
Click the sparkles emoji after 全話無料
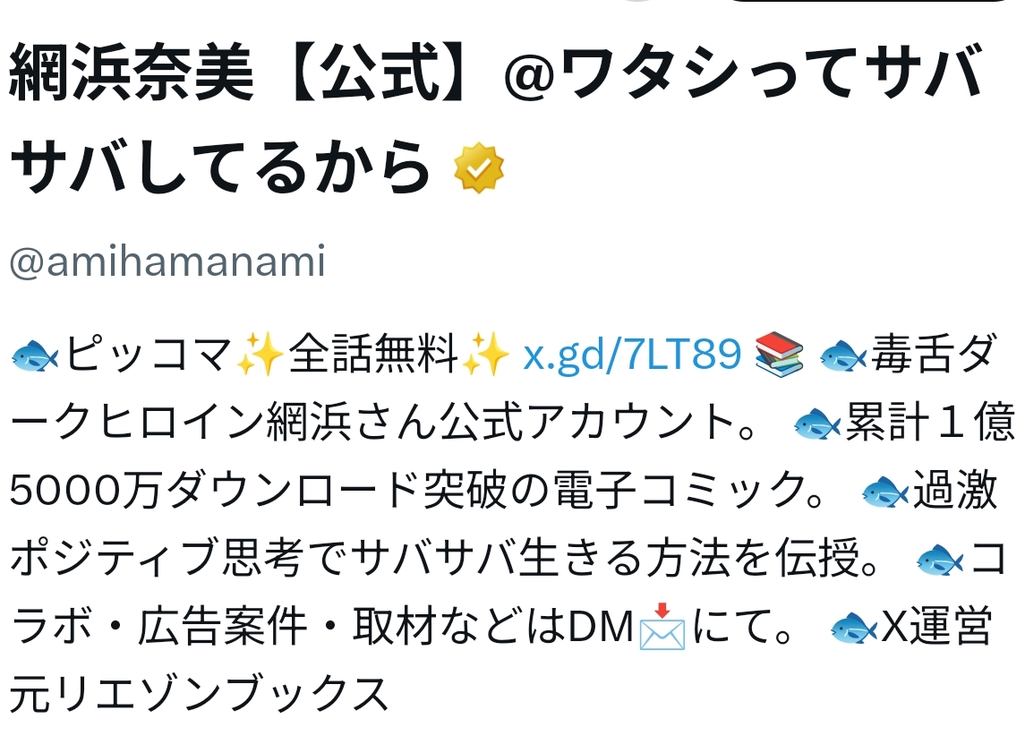pos(486,354)
